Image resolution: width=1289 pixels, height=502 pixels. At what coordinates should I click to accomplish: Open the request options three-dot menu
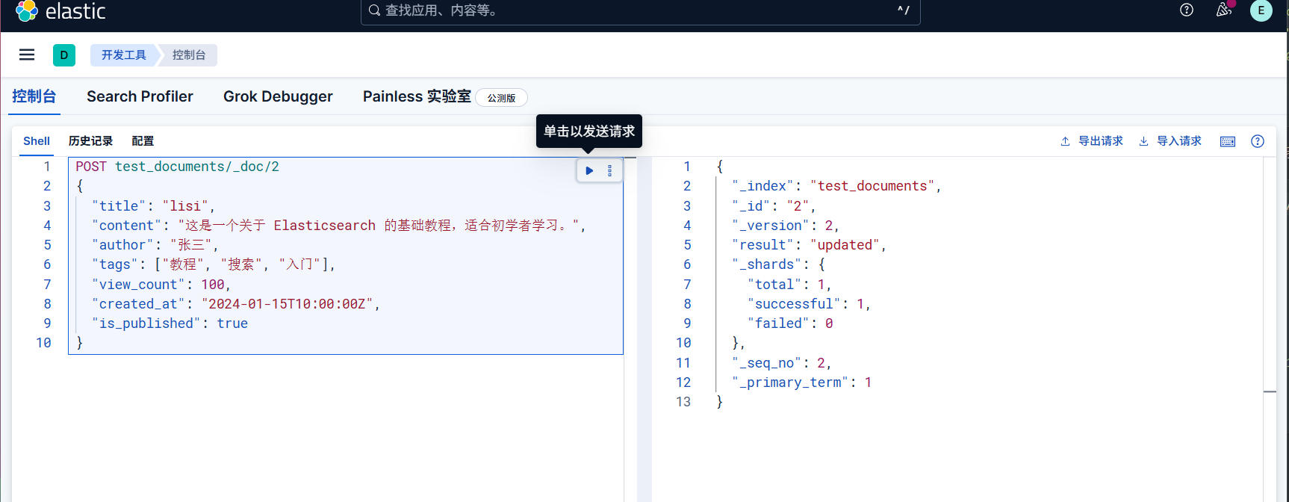(610, 171)
